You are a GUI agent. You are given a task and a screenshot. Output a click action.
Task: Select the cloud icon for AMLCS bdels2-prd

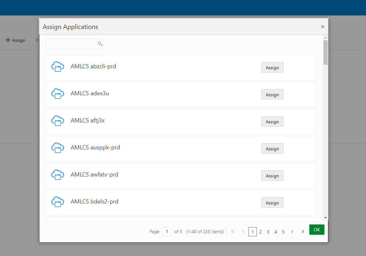coord(58,202)
